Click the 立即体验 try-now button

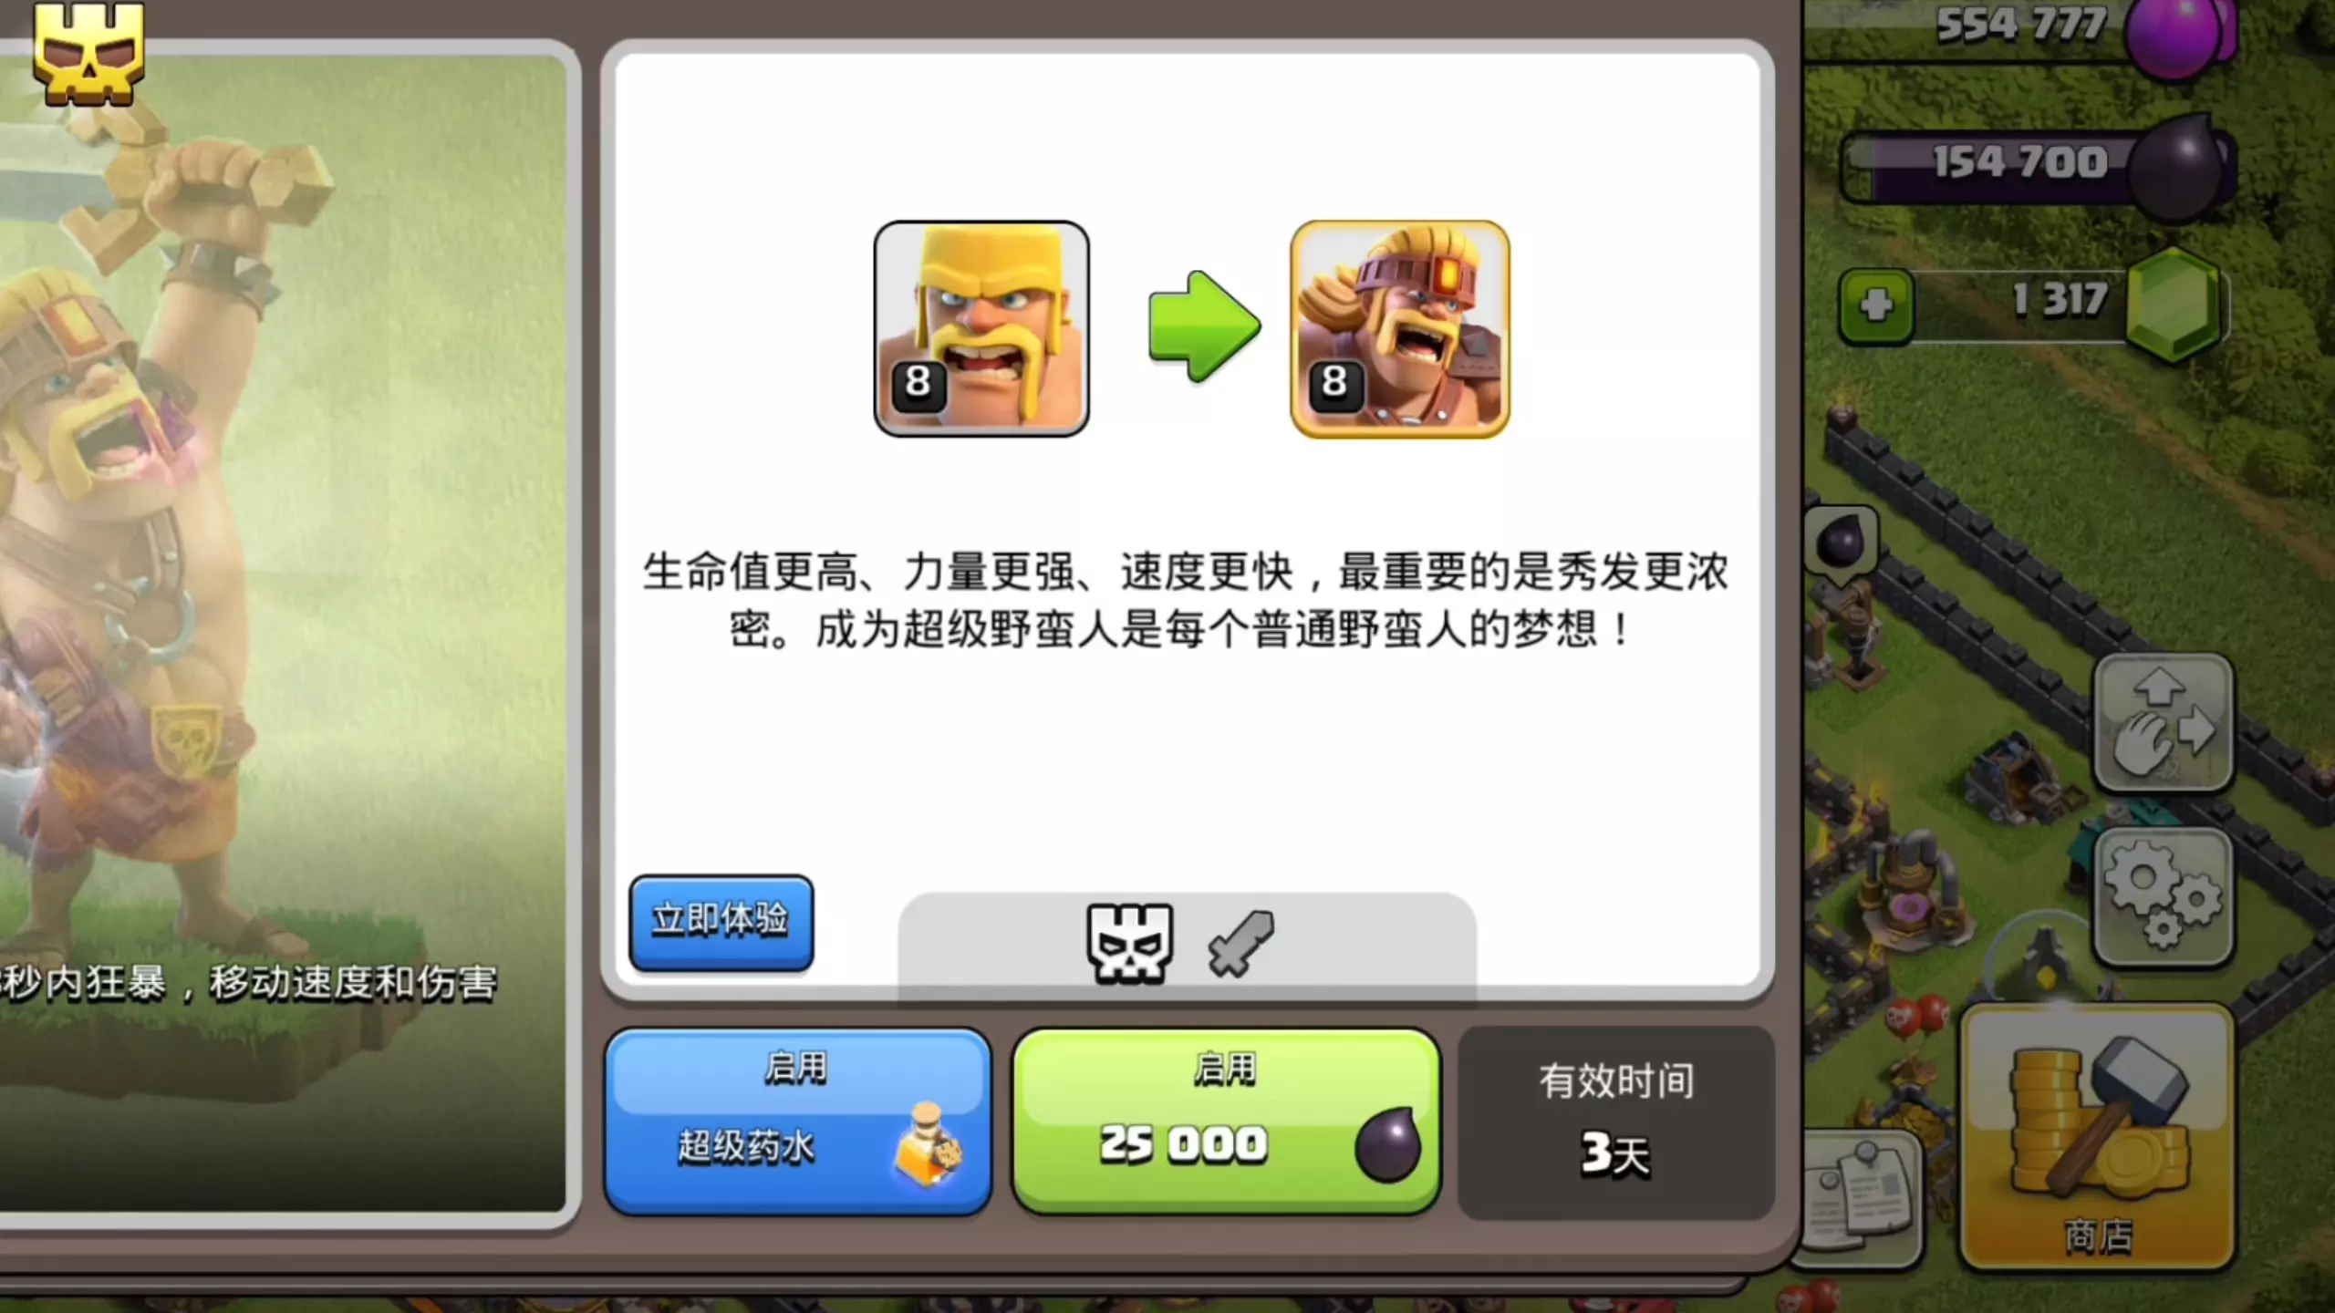(721, 922)
